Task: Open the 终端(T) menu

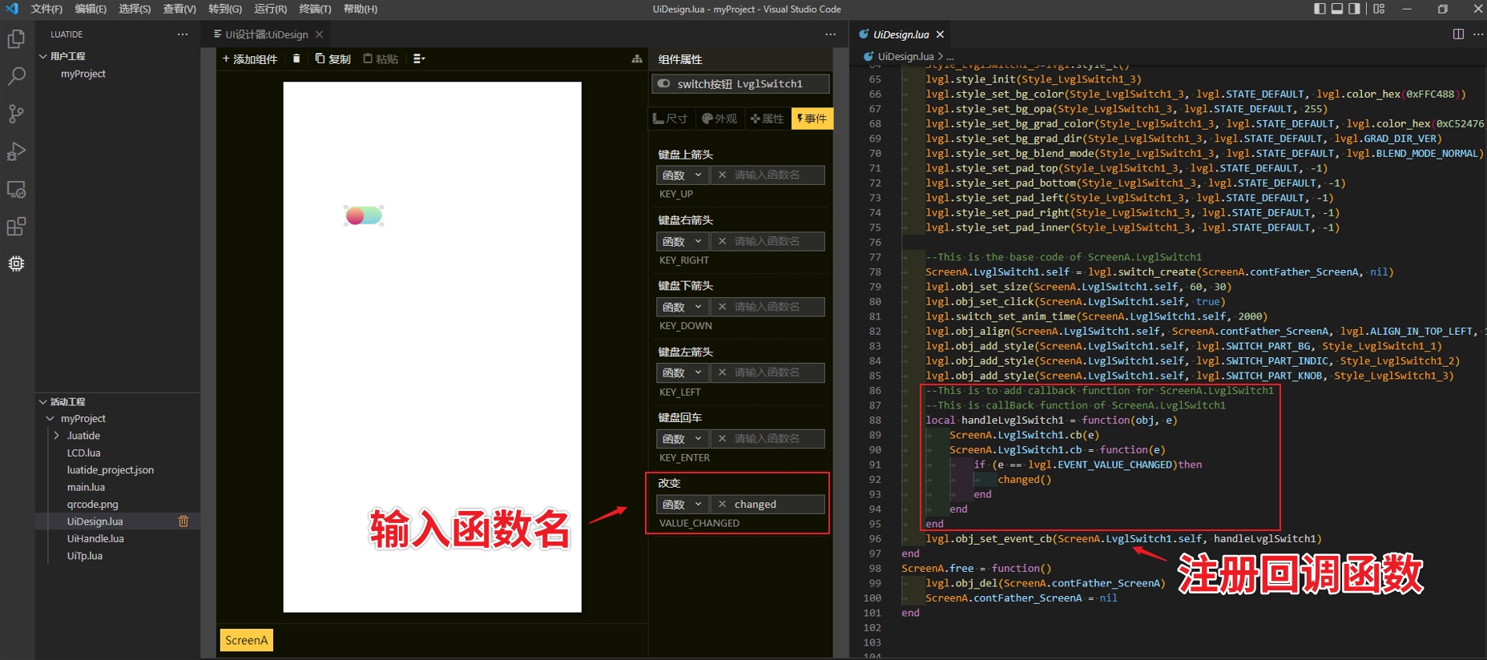Action: pyautogui.click(x=315, y=9)
